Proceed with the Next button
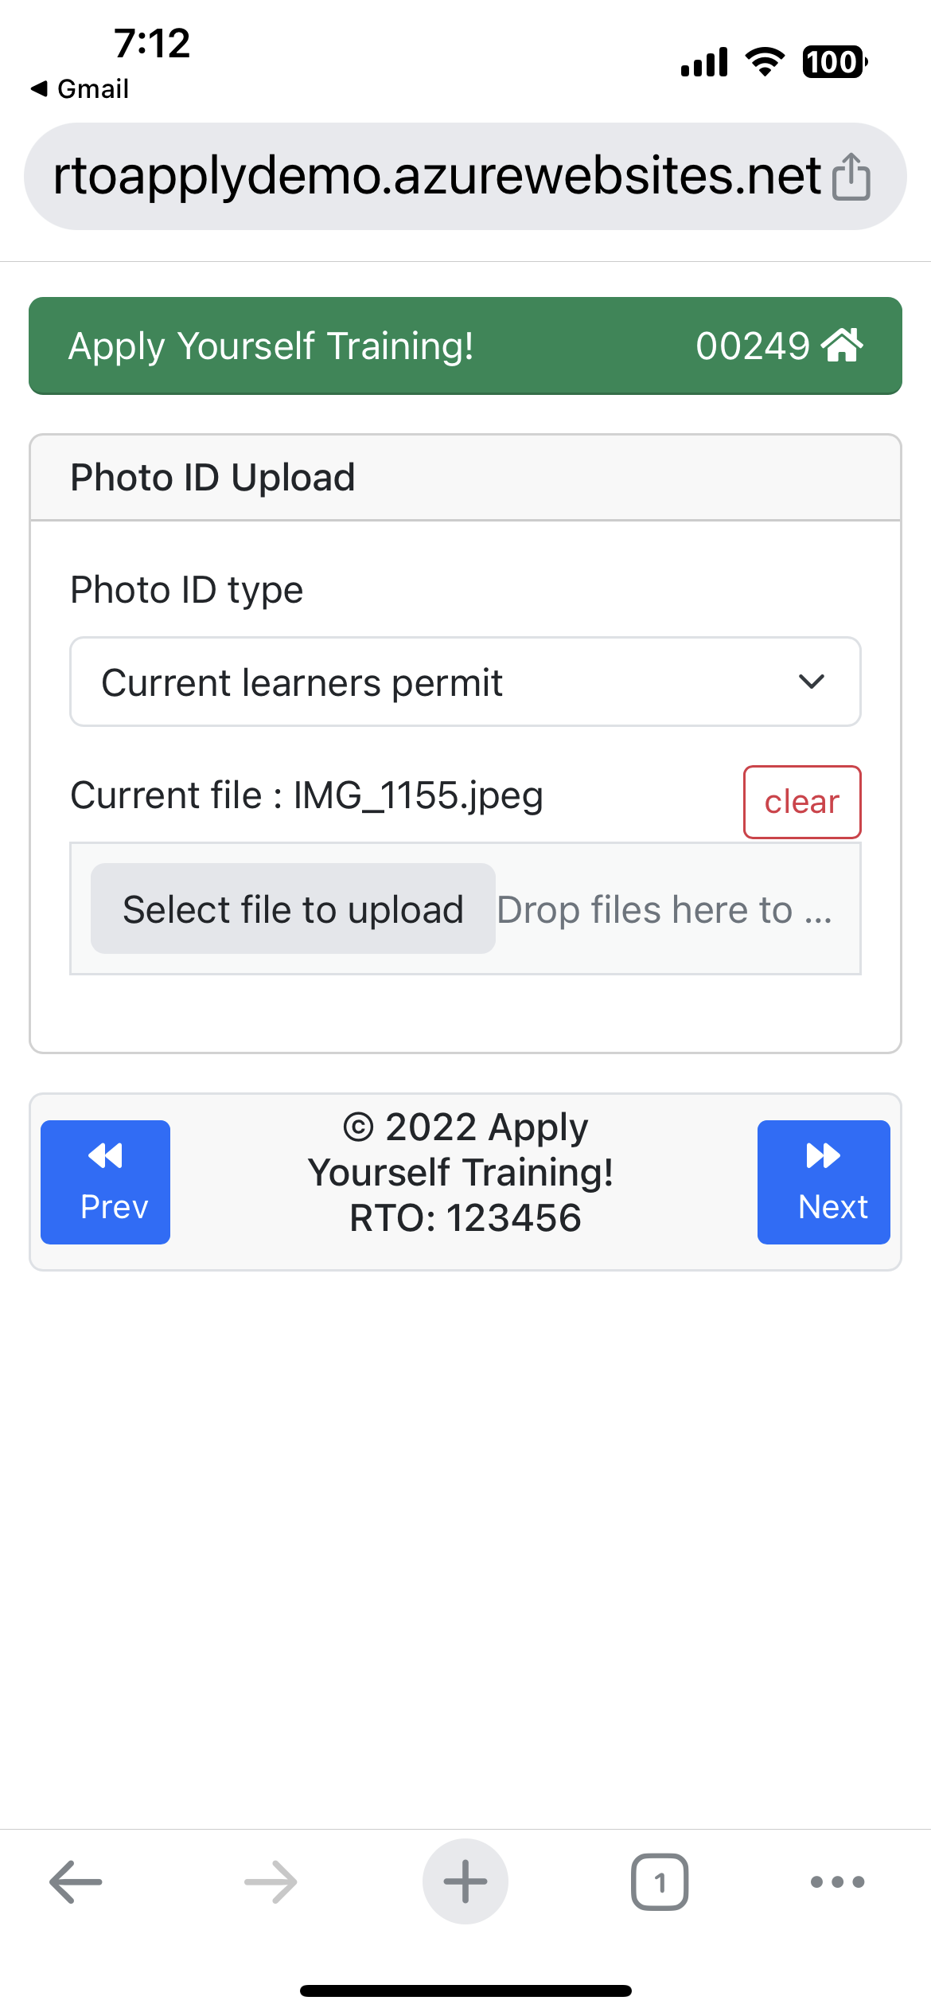931x2016 pixels. coord(823,1182)
